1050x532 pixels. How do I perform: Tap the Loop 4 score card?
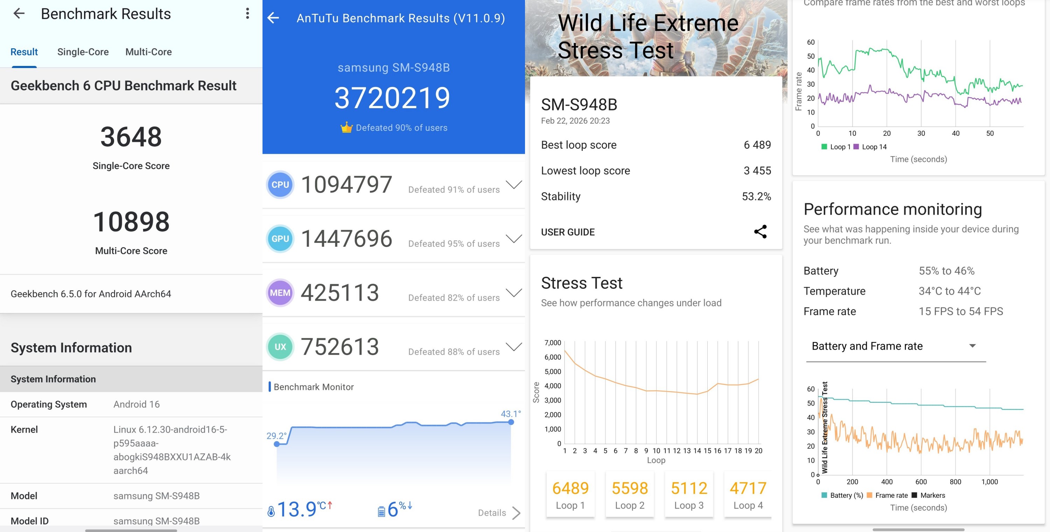pyautogui.click(x=748, y=495)
